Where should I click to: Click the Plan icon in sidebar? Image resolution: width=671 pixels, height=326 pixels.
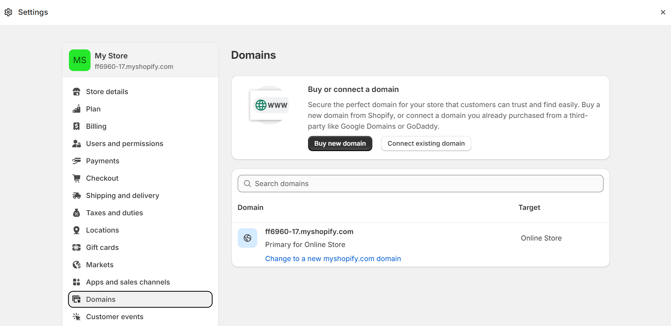(x=76, y=109)
